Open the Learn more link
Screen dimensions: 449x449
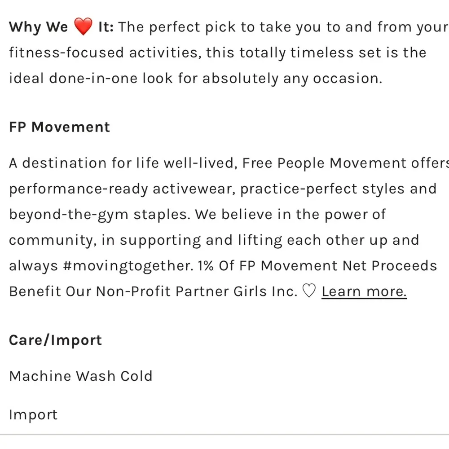click(x=364, y=291)
